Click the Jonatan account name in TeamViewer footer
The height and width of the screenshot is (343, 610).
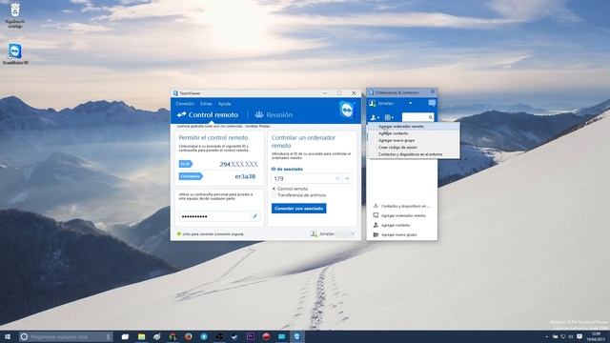pyautogui.click(x=327, y=233)
